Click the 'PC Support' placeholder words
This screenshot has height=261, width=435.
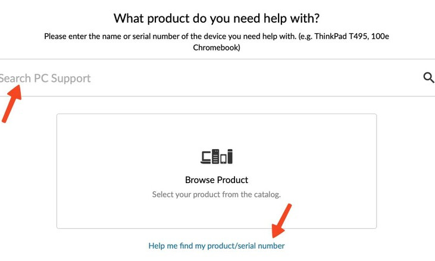[x=62, y=78]
